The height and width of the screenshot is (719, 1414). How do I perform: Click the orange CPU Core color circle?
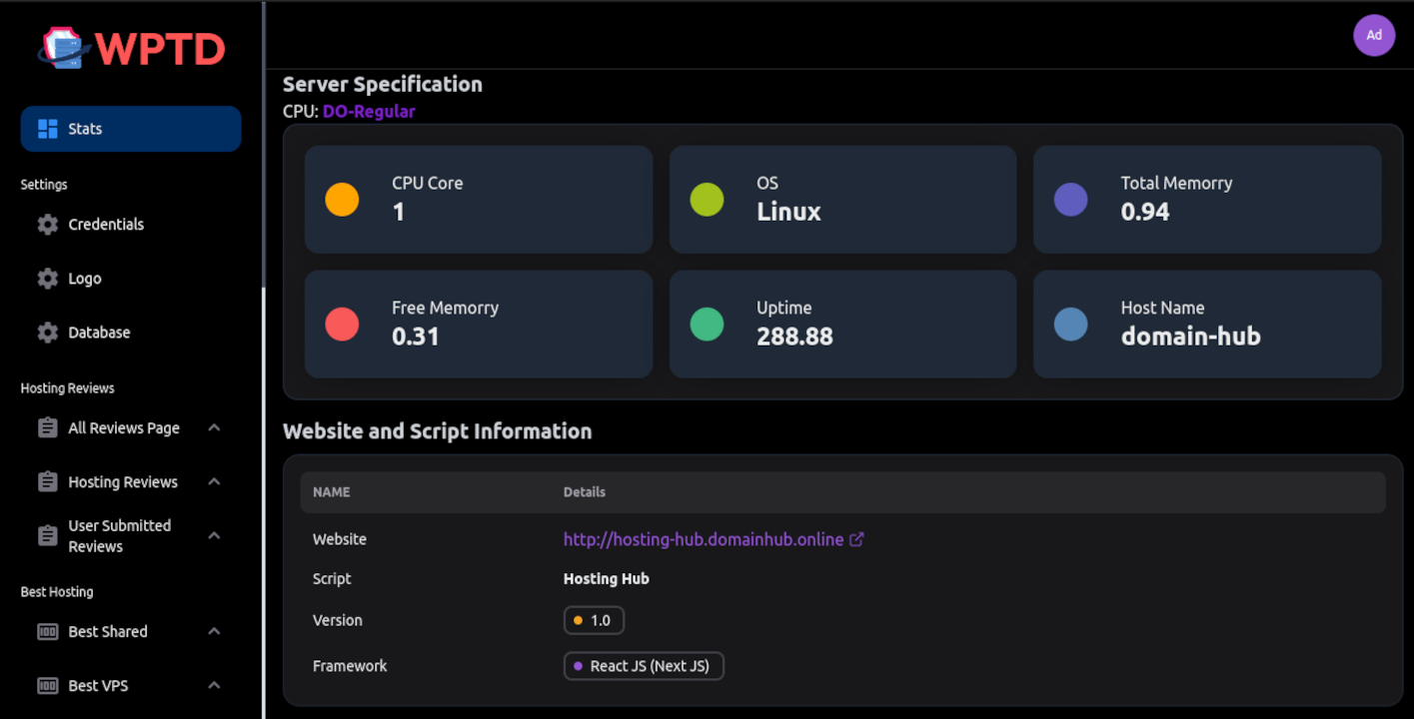[x=342, y=200]
